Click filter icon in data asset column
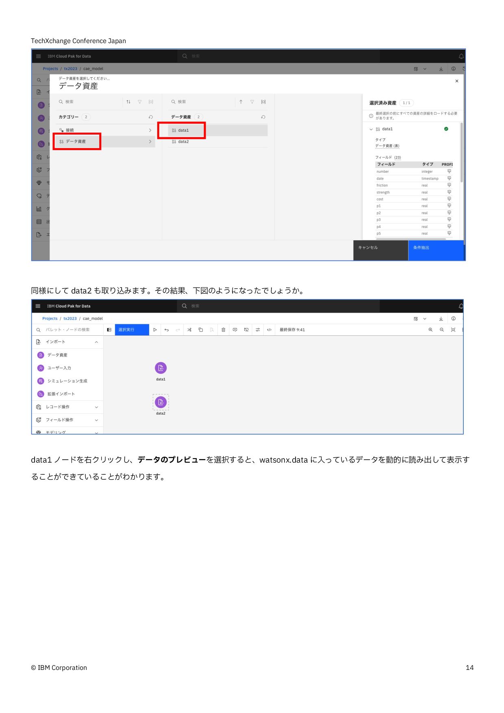504x713 pixels. 252,102
